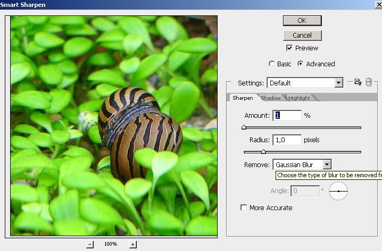
Task: Select the Sharpen tab
Action: pyautogui.click(x=243, y=98)
